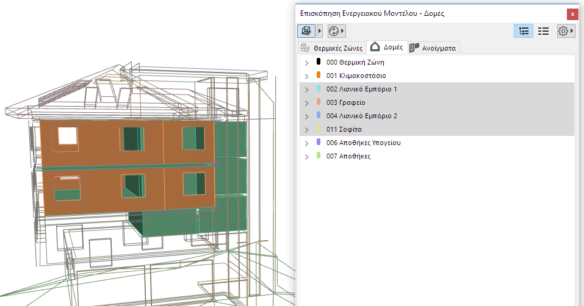
Task: Select the Δομές tab
Action: (x=387, y=47)
